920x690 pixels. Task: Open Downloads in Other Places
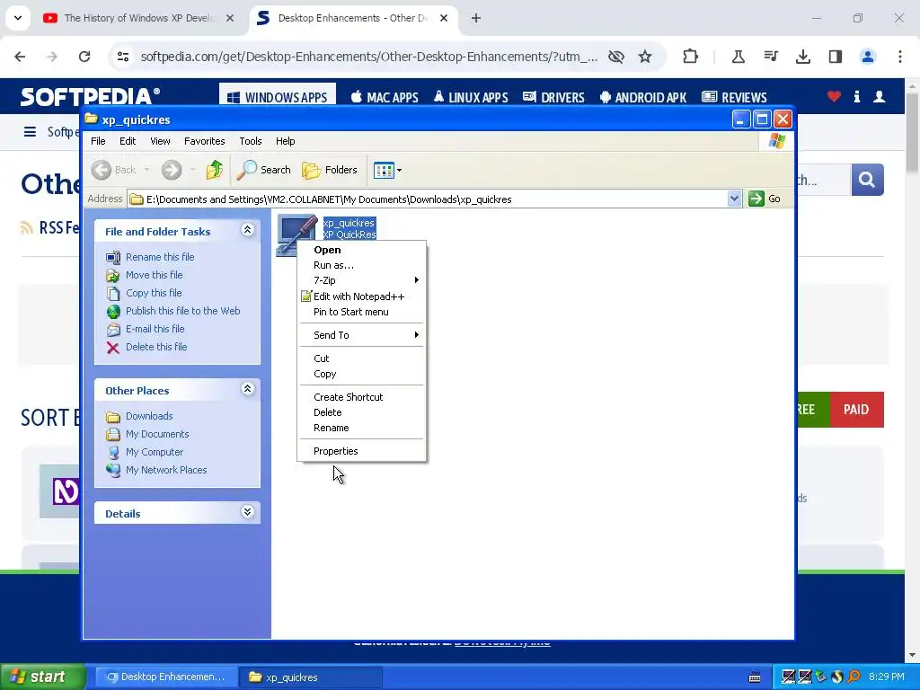[149, 416]
